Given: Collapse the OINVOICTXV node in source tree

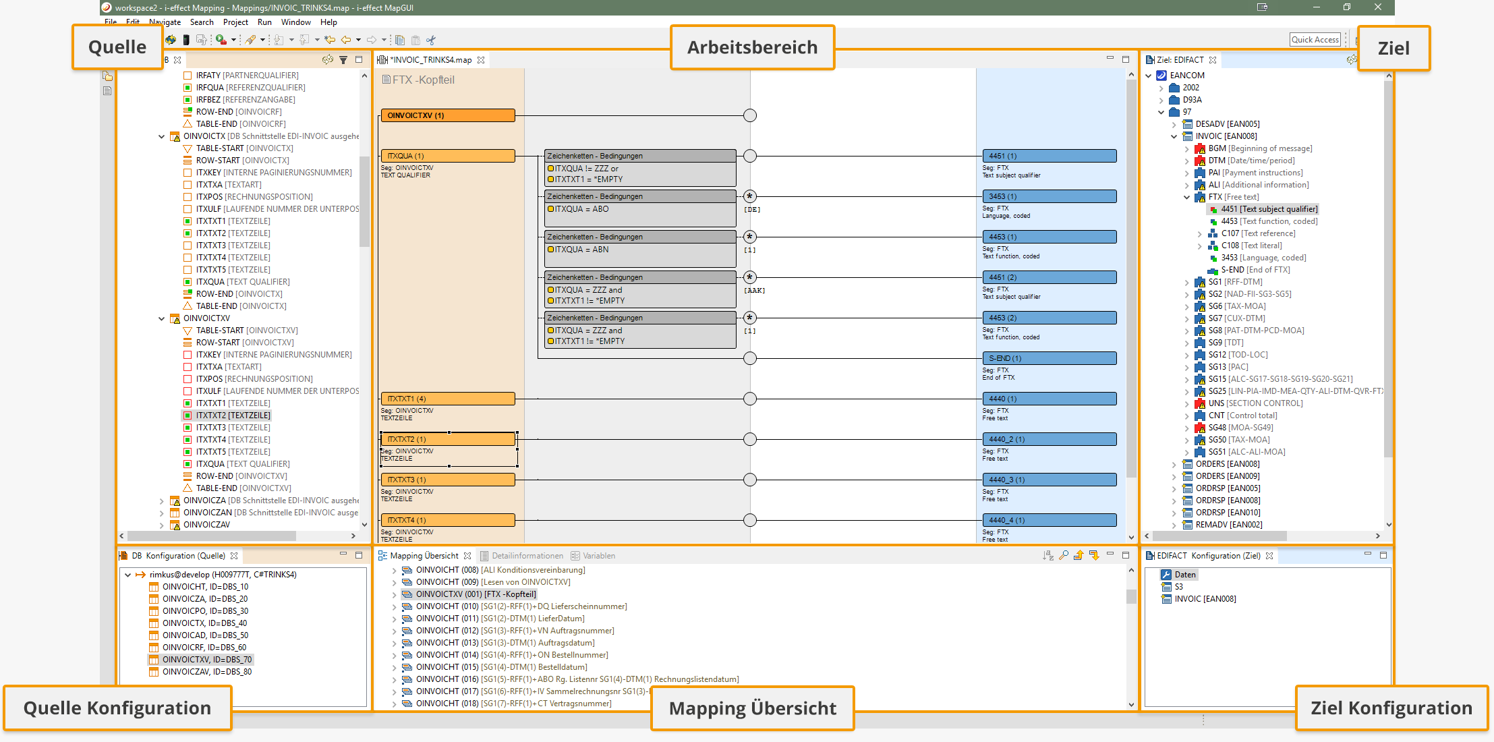Looking at the screenshot, I should point(161,318).
